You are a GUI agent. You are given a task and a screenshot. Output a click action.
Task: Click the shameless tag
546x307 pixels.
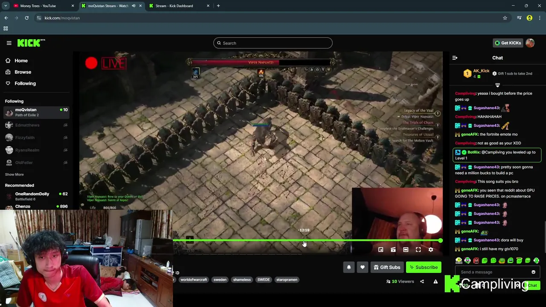pyautogui.click(x=242, y=280)
